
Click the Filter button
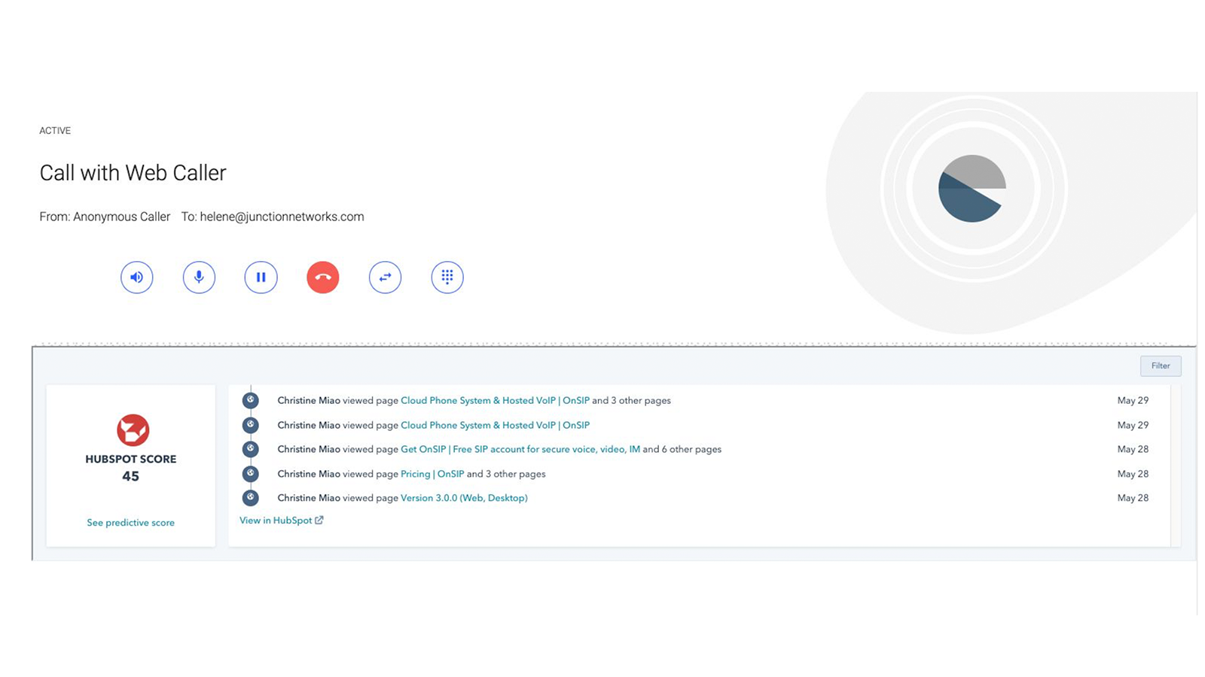coord(1160,366)
